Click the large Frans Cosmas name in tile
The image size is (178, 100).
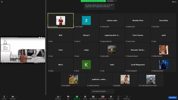coord(138,35)
